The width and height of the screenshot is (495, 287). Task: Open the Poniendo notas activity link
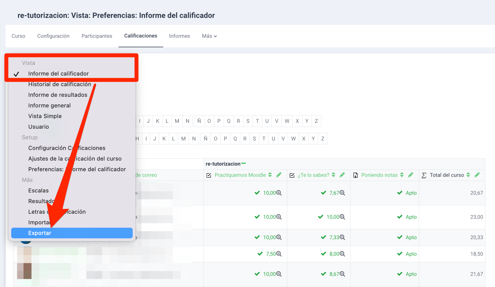tap(379, 175)
